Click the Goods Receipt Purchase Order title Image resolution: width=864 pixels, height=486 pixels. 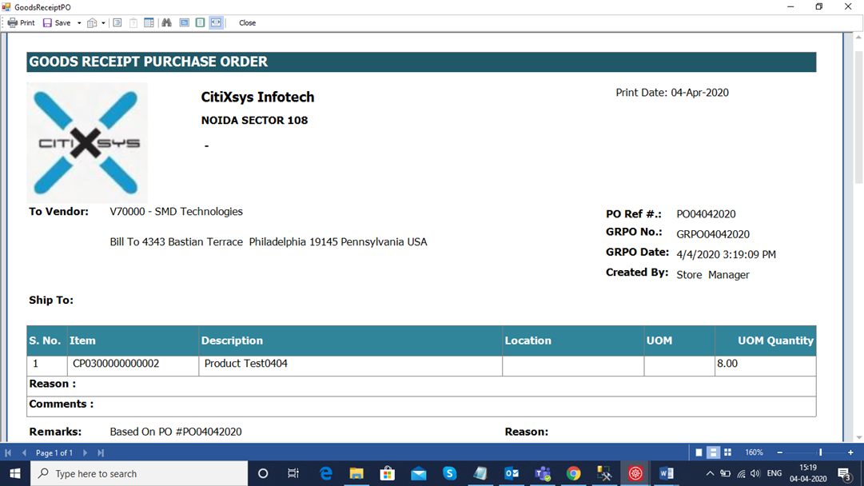click(148, 62)
